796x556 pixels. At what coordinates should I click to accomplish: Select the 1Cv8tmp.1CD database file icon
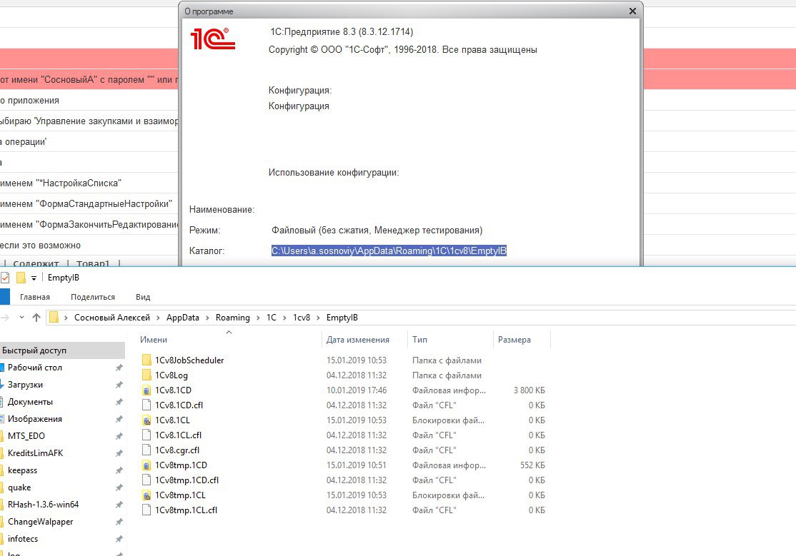pyautogui.click(x=146, y=465)
